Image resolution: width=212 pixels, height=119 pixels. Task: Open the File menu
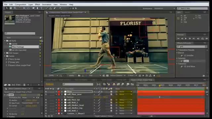pyautogui.click(x=6, y=4)
